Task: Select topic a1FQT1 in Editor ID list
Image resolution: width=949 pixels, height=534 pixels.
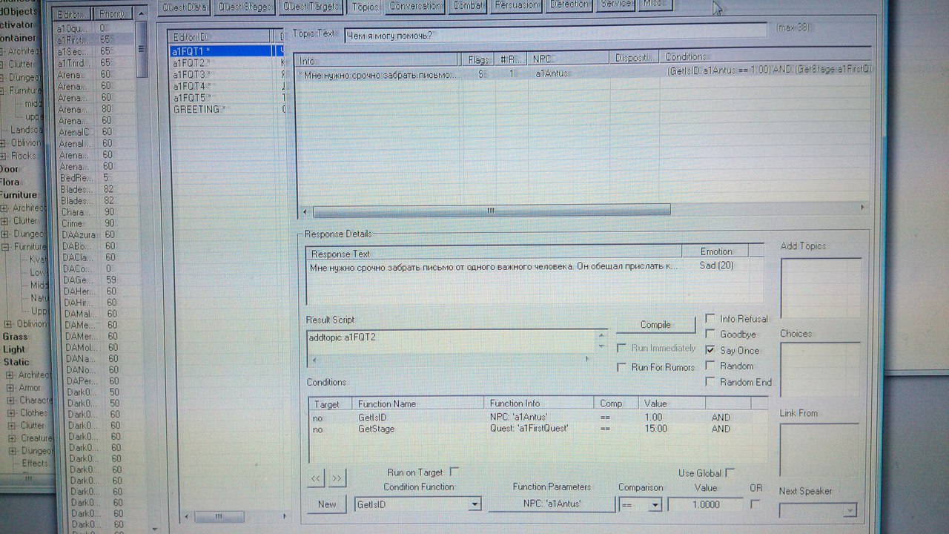Action: 226,51
